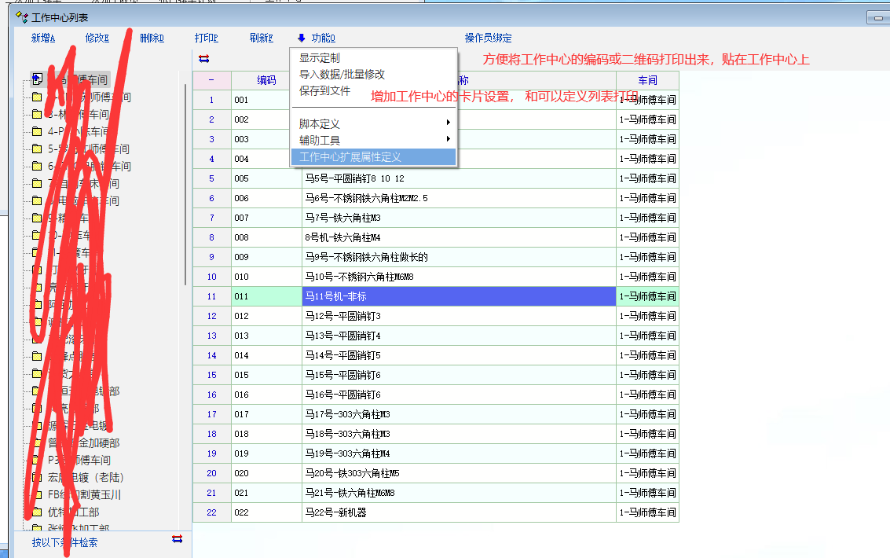Click the minus cell in table header corner

[x=211, y=80]
